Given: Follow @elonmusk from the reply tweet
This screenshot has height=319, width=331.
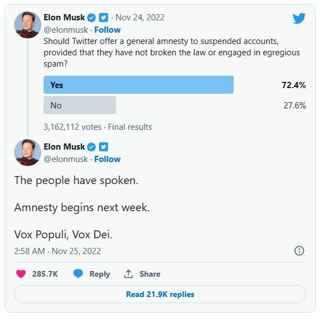Looking at the screenshot, I should [x=108, y=159].
